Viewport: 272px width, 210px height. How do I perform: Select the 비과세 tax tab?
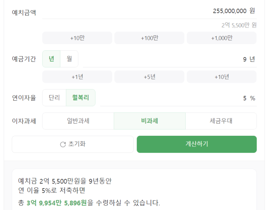point(149,121)
